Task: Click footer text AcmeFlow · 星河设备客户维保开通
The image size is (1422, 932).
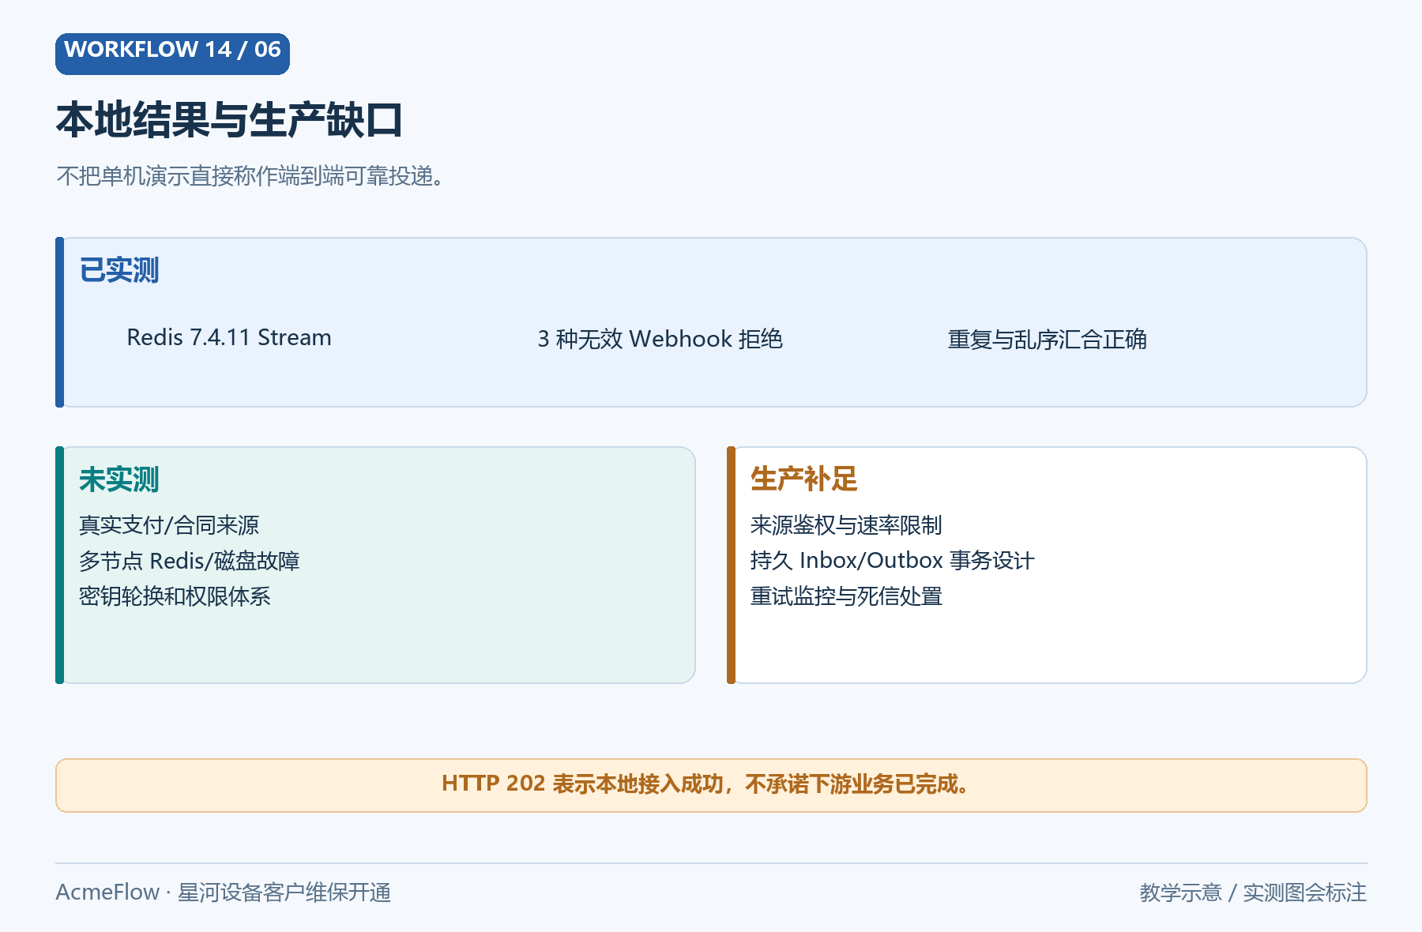Action: coord(224,893)
